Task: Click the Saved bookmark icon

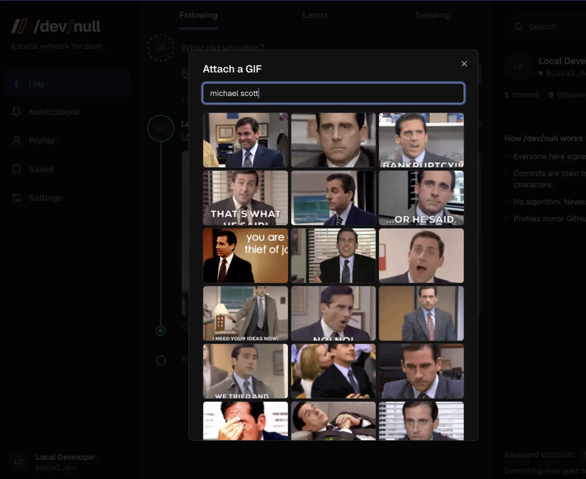Action: pyautogui.click(x=16, y=169)
